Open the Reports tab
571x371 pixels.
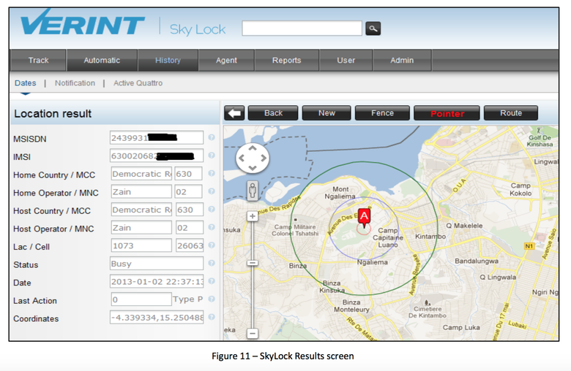pos(286,61)
